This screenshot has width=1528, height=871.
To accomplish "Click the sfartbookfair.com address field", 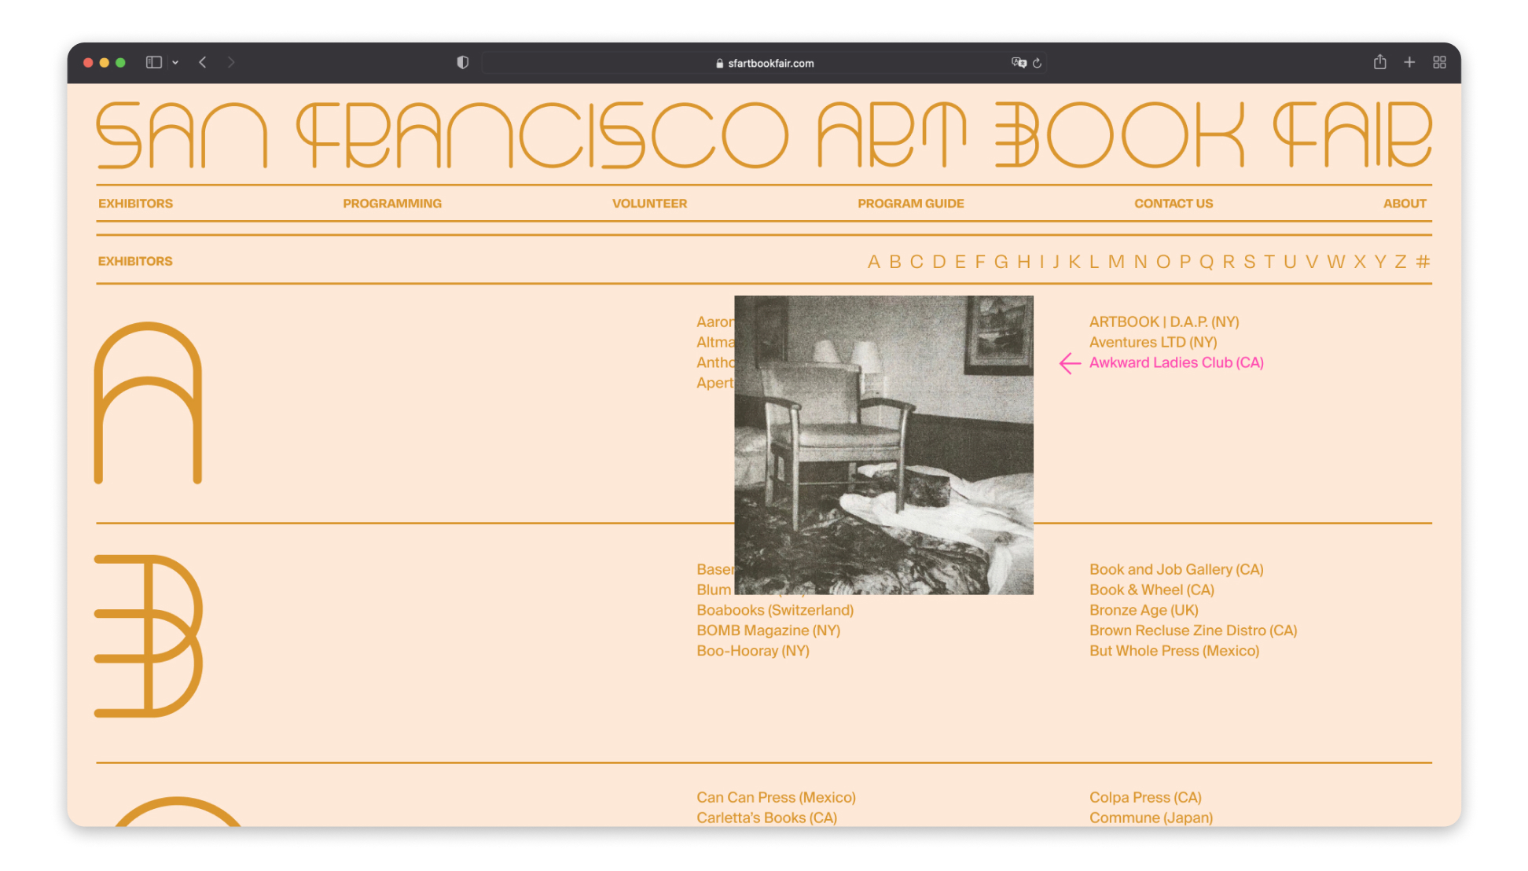I will (764, 63).
